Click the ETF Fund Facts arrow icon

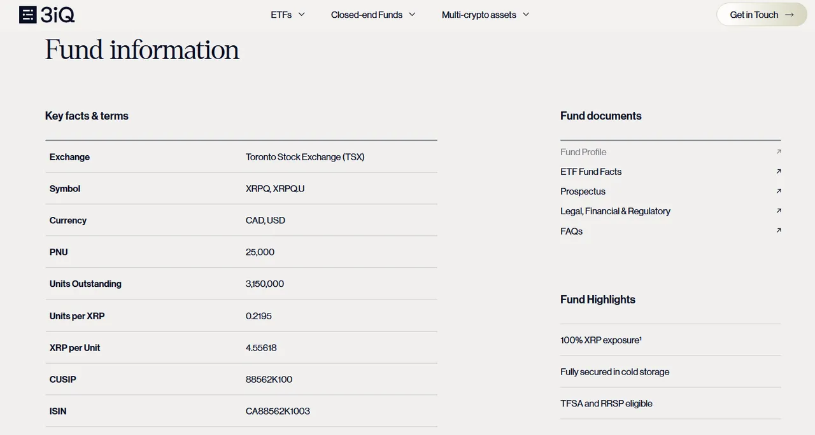point(779,171)
